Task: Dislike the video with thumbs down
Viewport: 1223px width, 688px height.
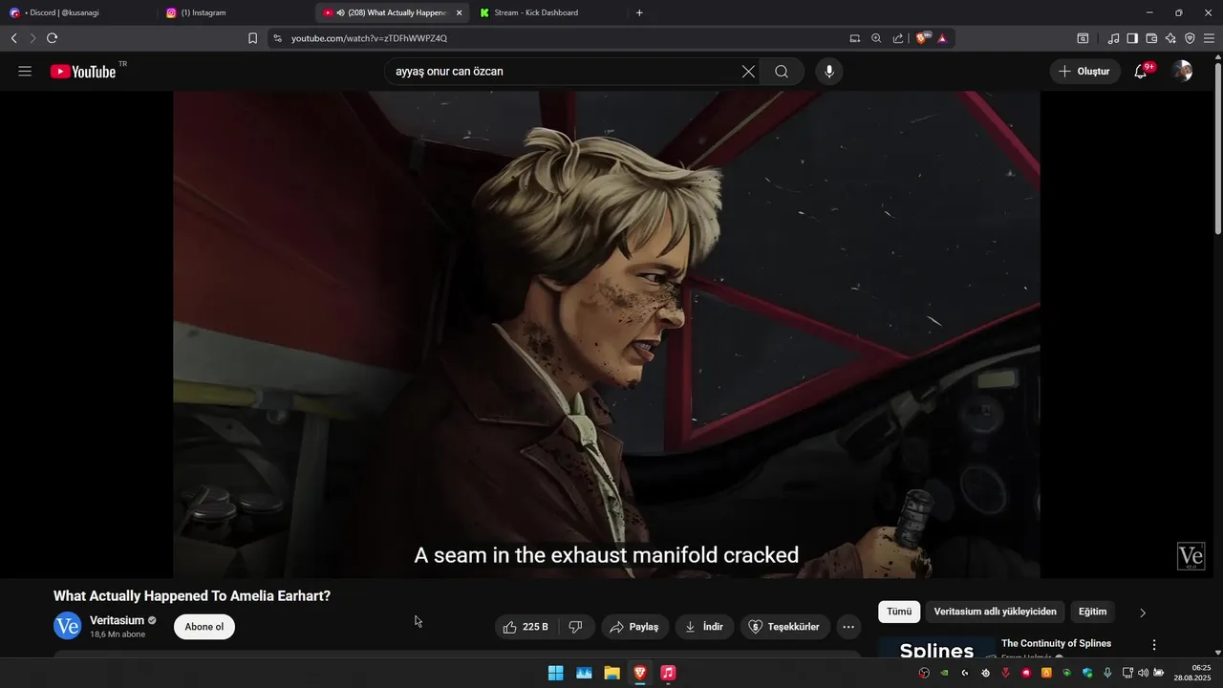Action: pos(576,627)
